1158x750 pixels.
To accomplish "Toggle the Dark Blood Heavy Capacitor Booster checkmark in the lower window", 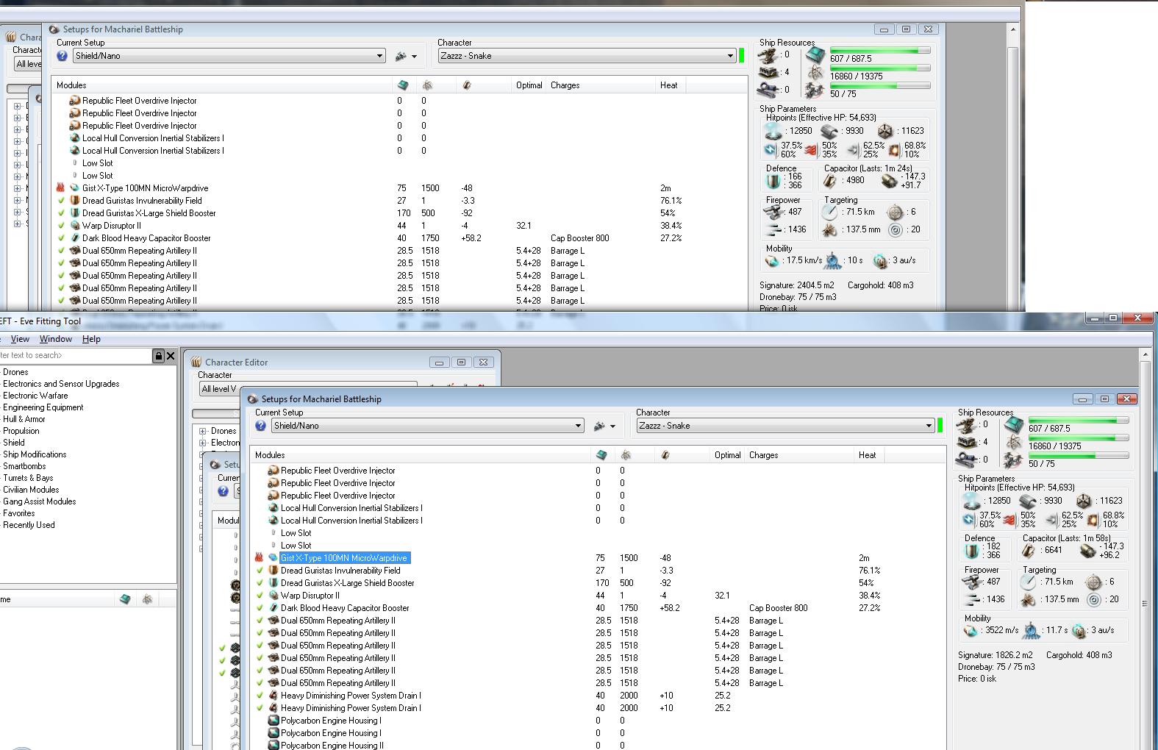I will point(259,608).
